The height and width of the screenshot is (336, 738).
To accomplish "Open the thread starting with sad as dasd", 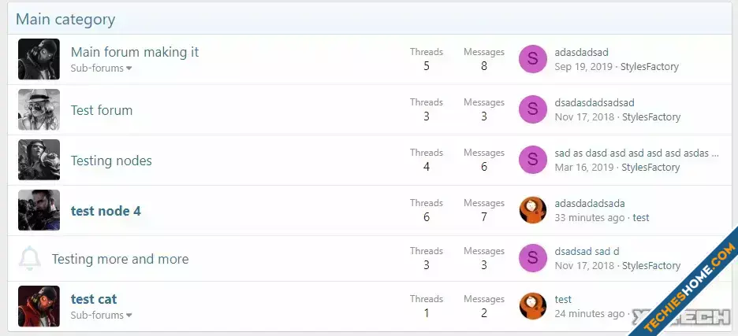I will [637, 153].
